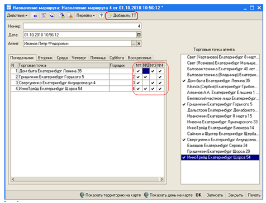
Task: Select Свет (Ясенево) in agent points list
Action: pos(220,63)
